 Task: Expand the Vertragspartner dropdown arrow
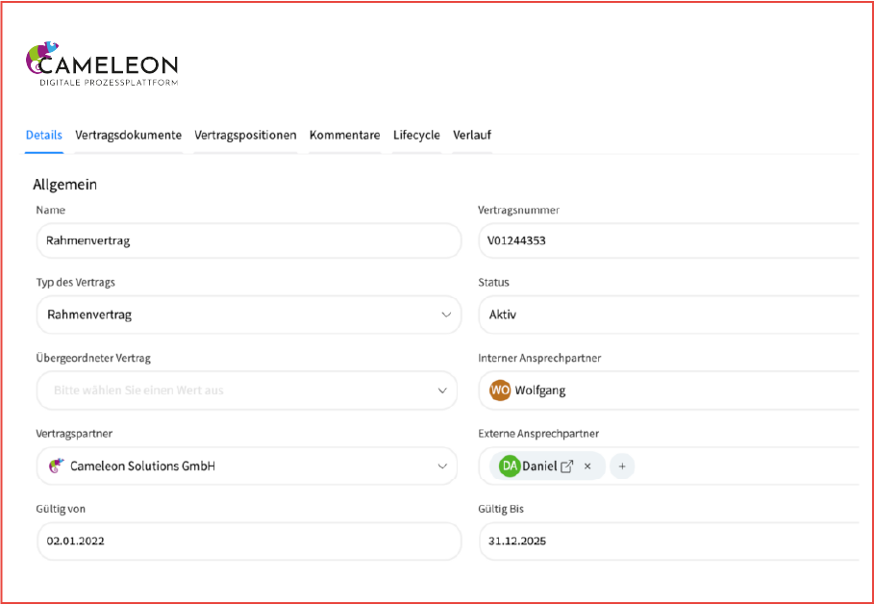(443, 466)
